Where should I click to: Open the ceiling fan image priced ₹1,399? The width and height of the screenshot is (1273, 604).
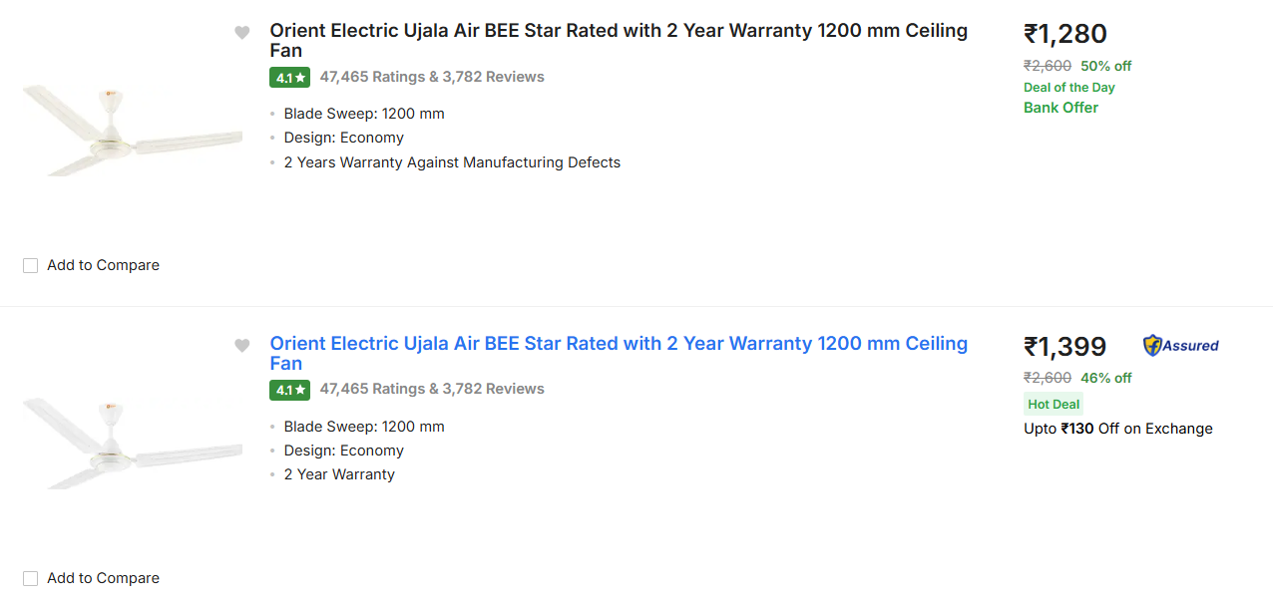click(133, 444)
